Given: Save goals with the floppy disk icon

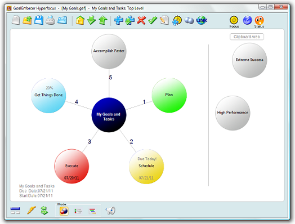Looking at the screenshot, I should pos(39,20).
